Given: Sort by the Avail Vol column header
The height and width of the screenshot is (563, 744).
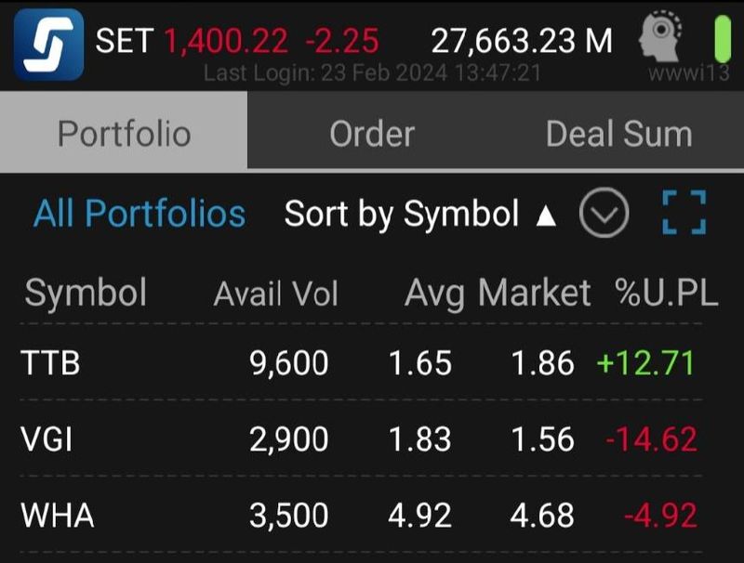Looking at the screenshot, I should point(275,295).
